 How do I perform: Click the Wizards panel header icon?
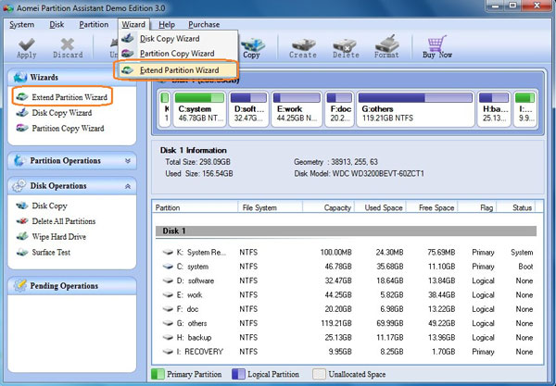[x=20, y=77]
